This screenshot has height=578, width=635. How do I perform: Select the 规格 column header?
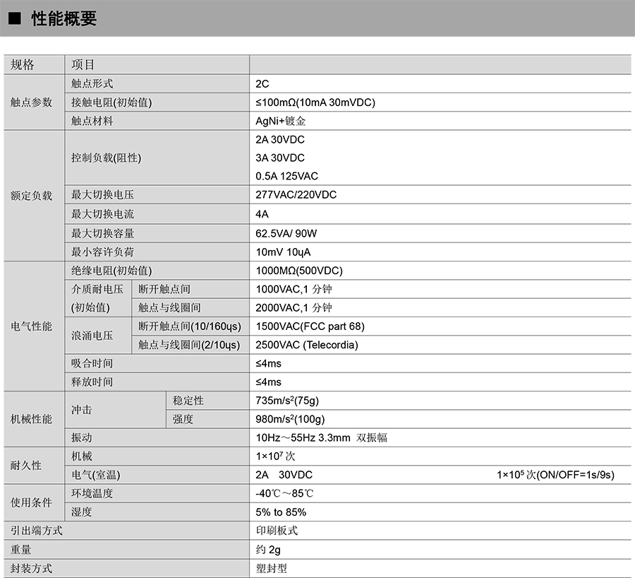coord(22,65)
